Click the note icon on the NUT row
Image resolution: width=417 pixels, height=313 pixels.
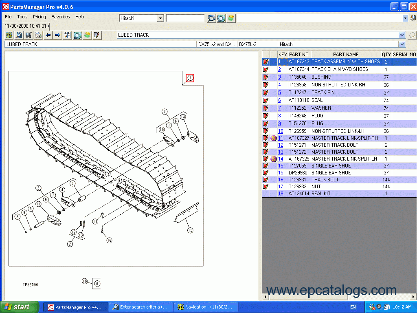tap(266, 187)
